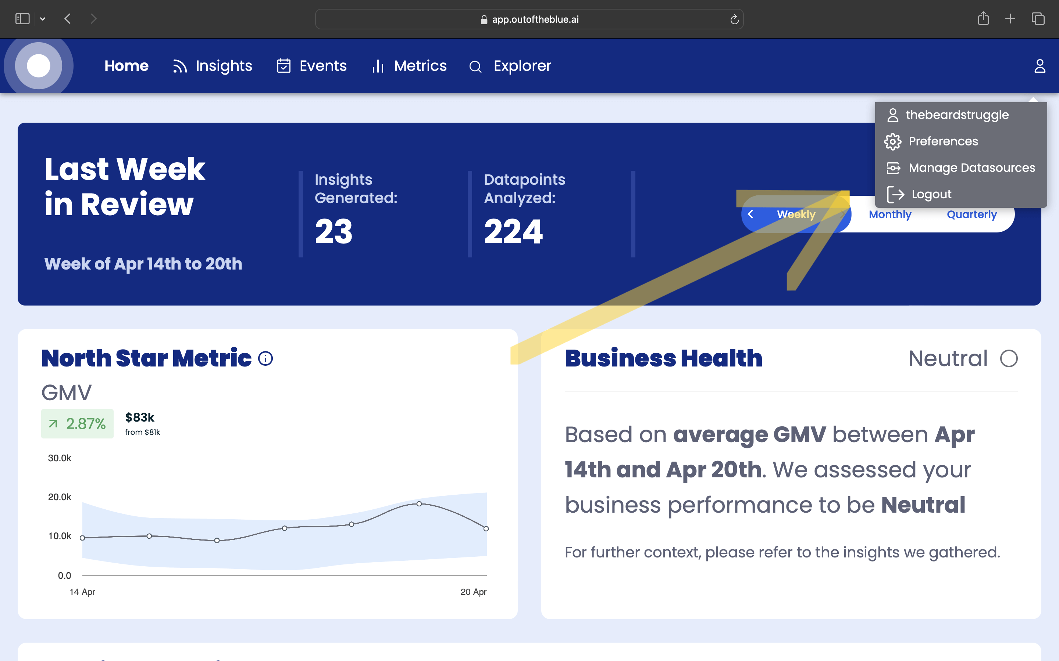The image size is (1059, 661).
Task: Choose Manage Datasources in the menu
Action: pos(971,168)
